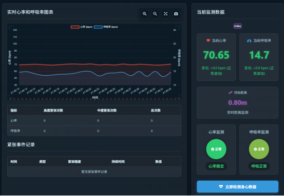The width and height of the screenshot is (284, 196).
Task: Click the change text under 14.7
Action: [259, 71]
